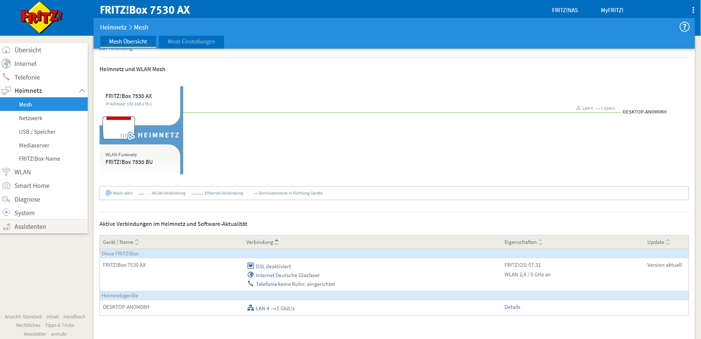Click Heimnetz in the breadcrumb
The width and height of the screenshot is (701, 339).
(x=114, y=27)
